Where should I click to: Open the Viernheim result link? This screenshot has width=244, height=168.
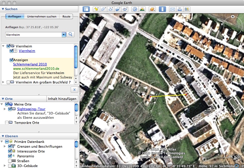point(27,51)
